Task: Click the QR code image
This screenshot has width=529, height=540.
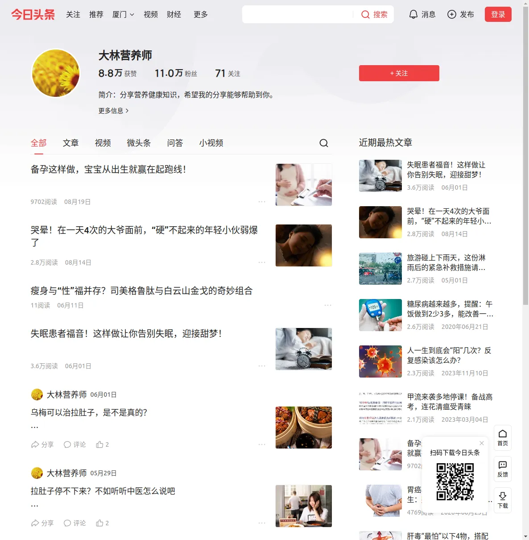Action: click(455, 482)
